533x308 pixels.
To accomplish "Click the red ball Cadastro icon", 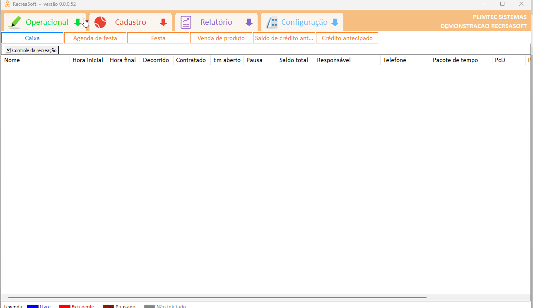I will [x=100, y=22].
